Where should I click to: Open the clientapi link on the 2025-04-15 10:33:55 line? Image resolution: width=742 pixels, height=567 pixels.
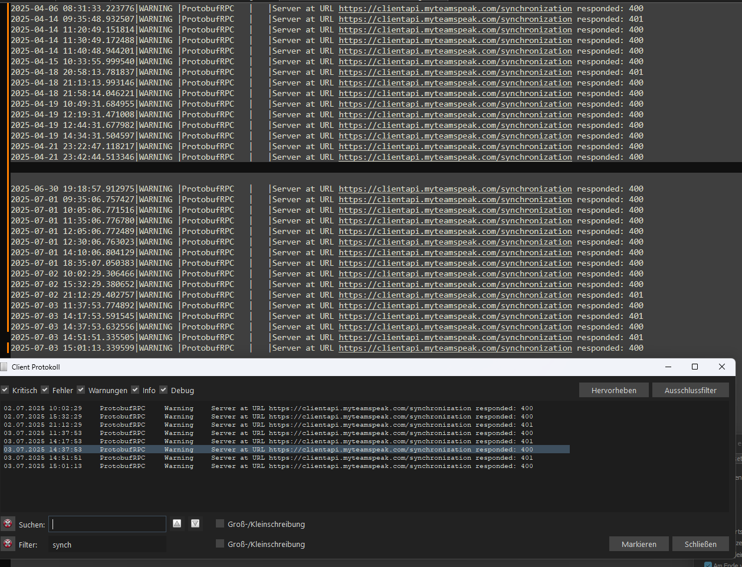pyautogui.click(x=455, y=62)
